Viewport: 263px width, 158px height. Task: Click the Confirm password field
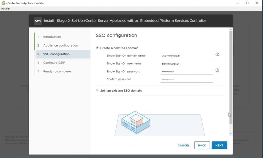187,79
